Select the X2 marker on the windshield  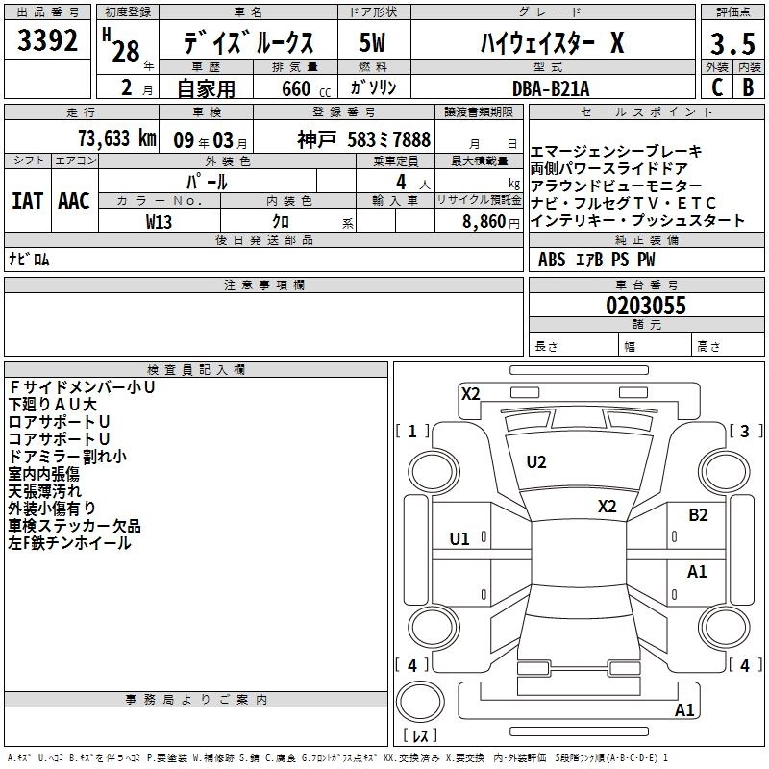(608, 507)
